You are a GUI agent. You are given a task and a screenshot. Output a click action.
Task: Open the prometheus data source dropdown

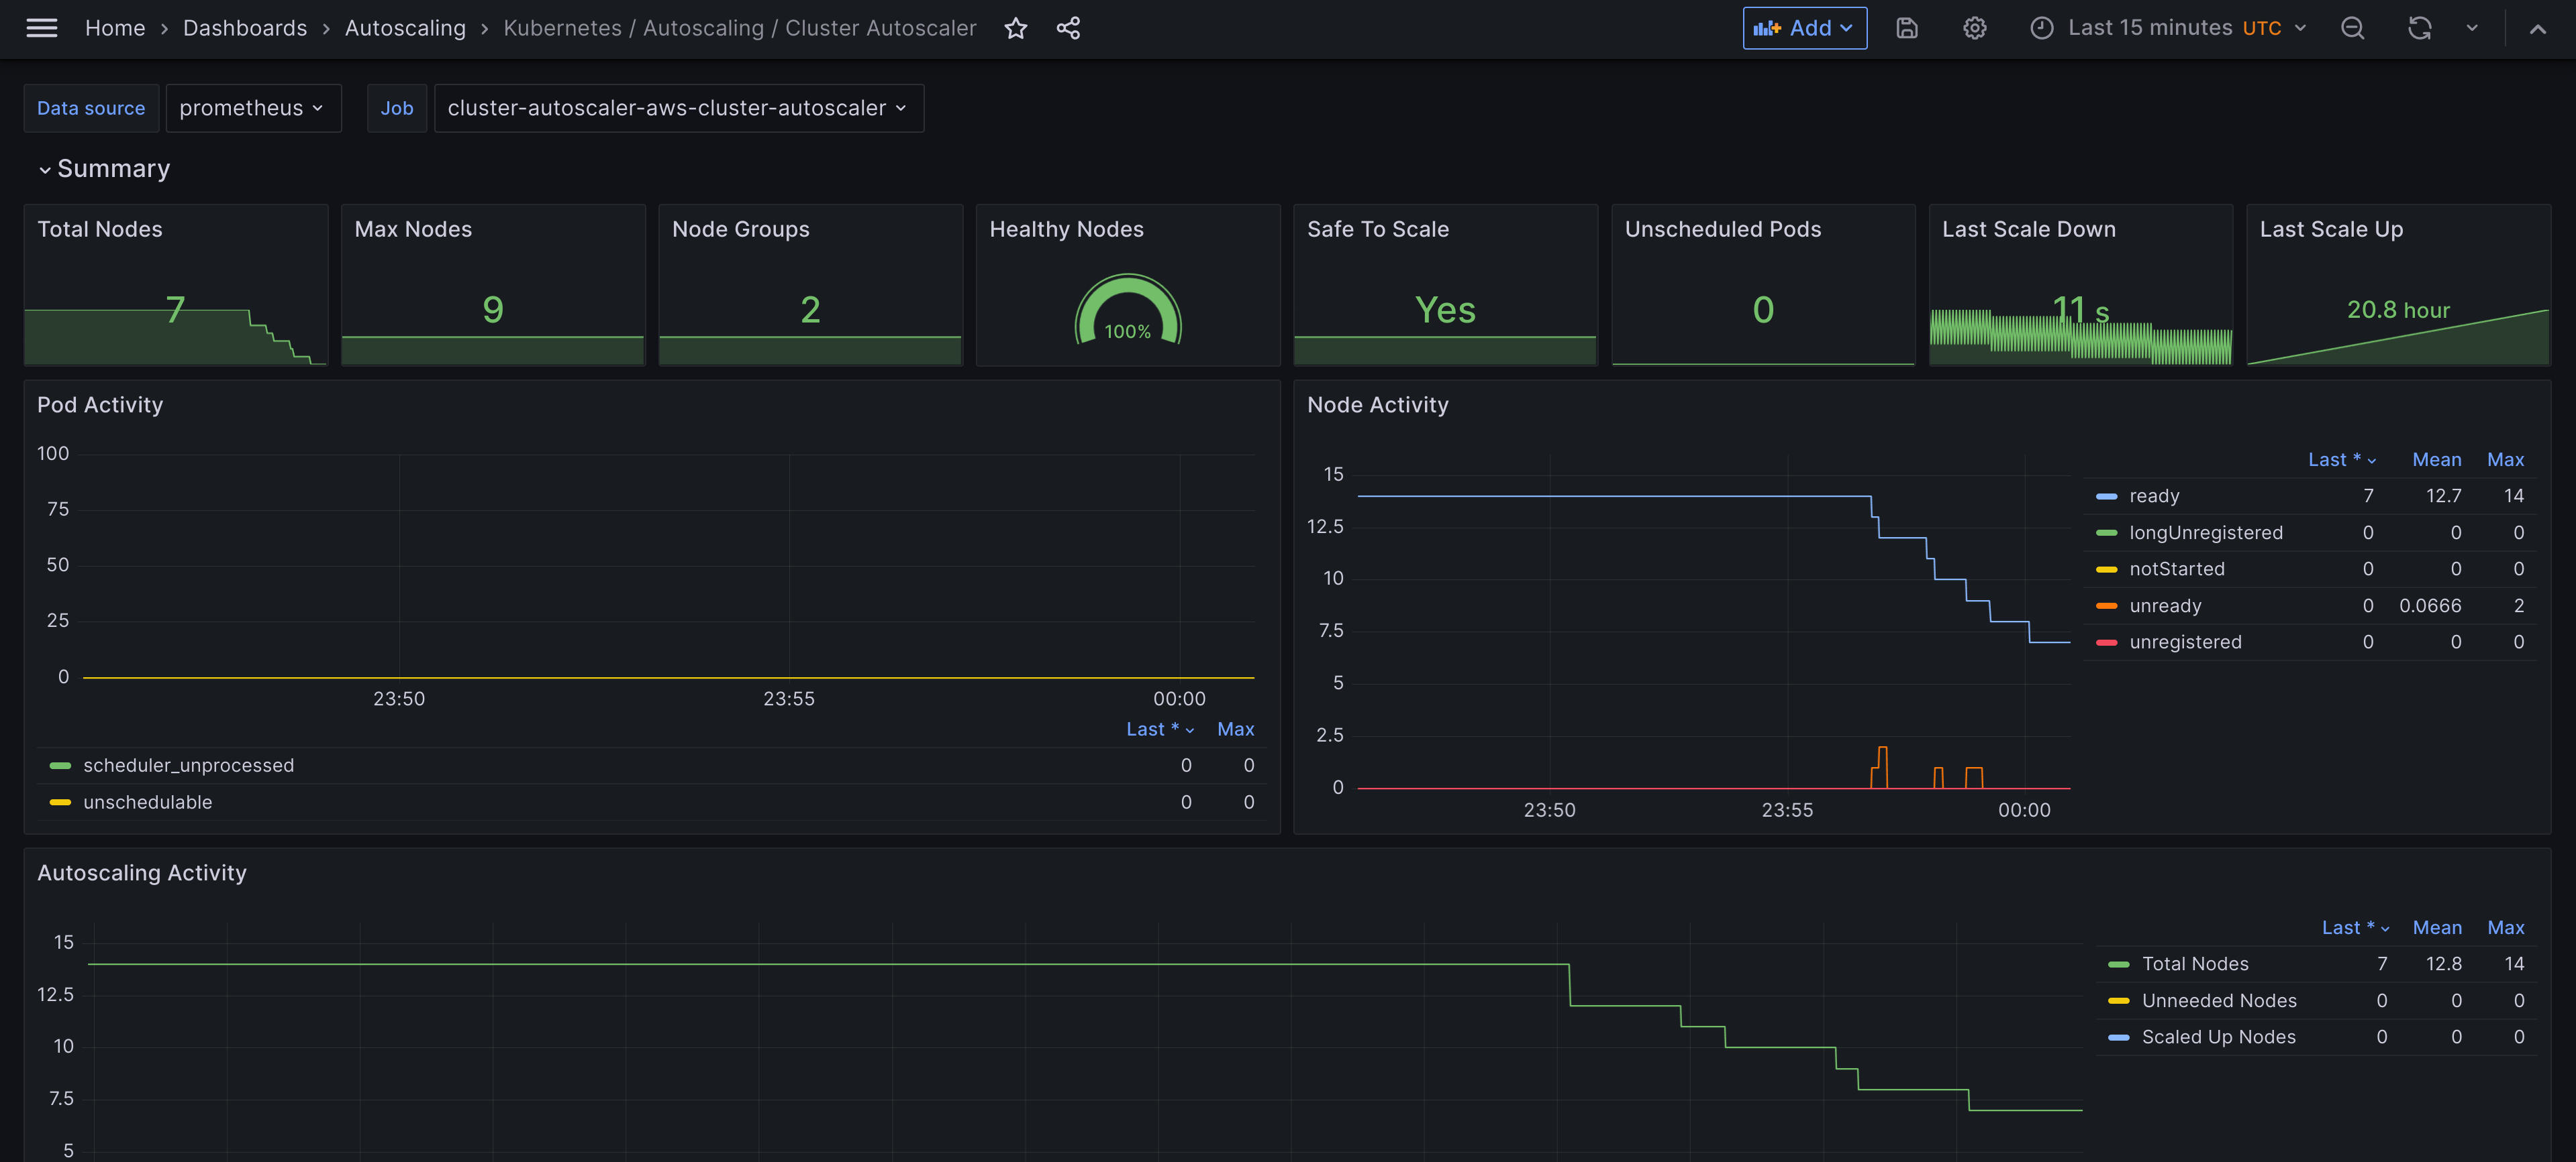[252, 108]
